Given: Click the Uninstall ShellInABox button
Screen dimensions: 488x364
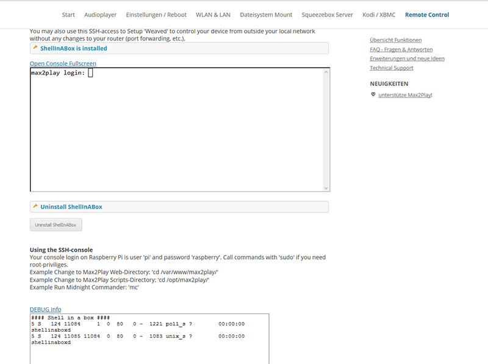Looking at the screenshot, I should tap(56, 224).
